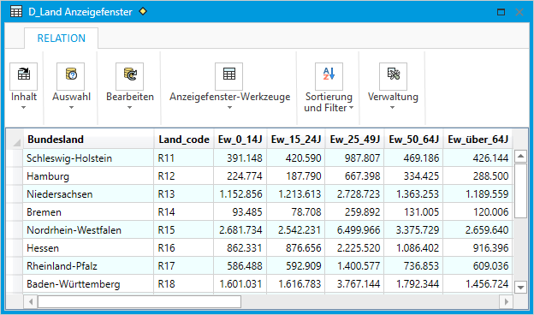Open Sortierung und Filter dropdown arrow
The height and width of the screenshot is (315, 534).
pos(351,108)
